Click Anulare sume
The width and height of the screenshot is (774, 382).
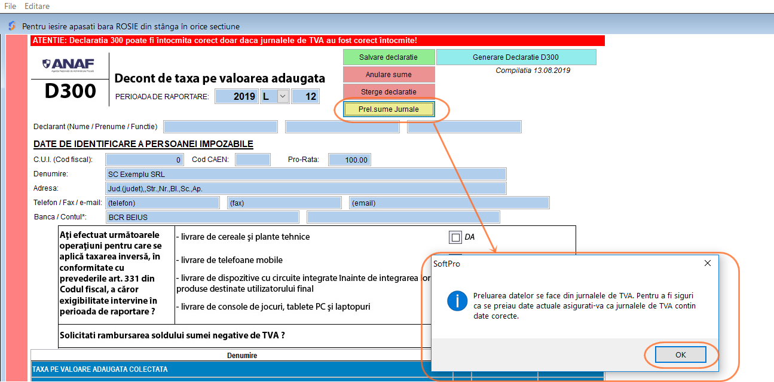[388, 74]
